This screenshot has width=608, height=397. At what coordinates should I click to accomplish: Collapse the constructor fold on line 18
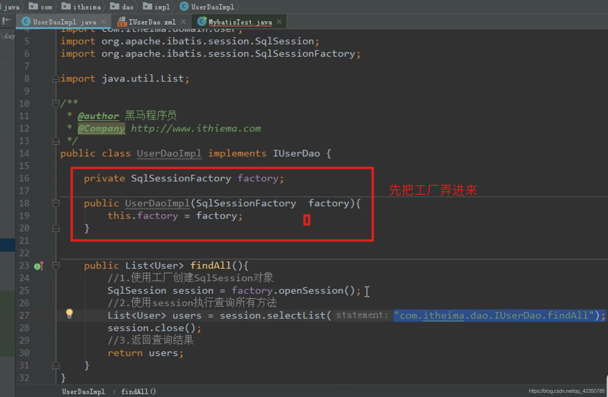(56, 203)
